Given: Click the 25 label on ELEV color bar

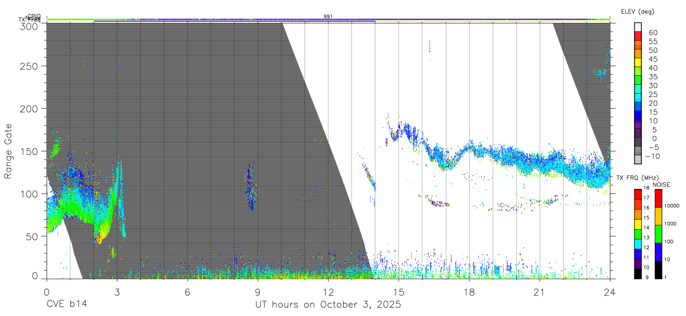Looking at the screenshot, I should [x=653, y=94].
